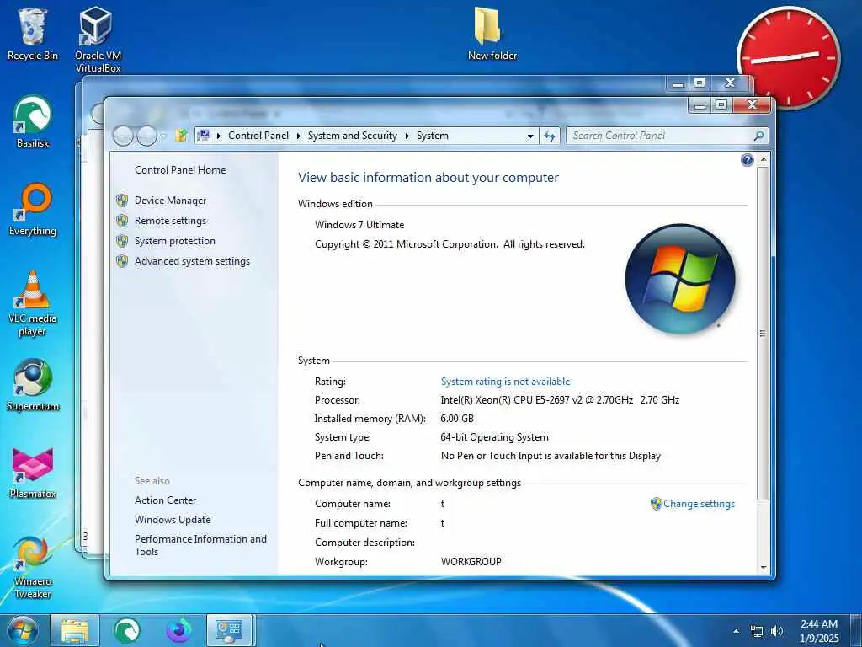Select the New folder desktop icon
862x647 pixels.
coord(492,34)
